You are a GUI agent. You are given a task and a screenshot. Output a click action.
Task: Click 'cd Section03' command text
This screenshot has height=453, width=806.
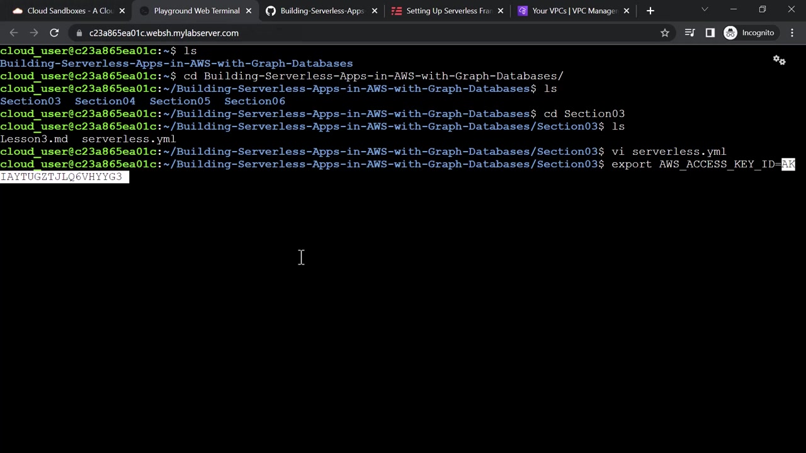[584, 114]
